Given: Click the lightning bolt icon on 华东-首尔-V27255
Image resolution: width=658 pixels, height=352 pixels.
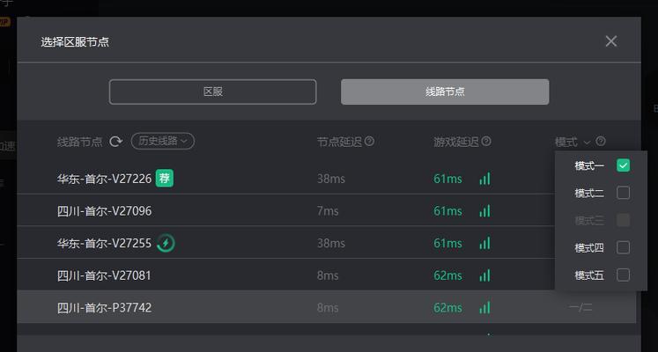Looking at the screenshot, I should tap(166, 243).
